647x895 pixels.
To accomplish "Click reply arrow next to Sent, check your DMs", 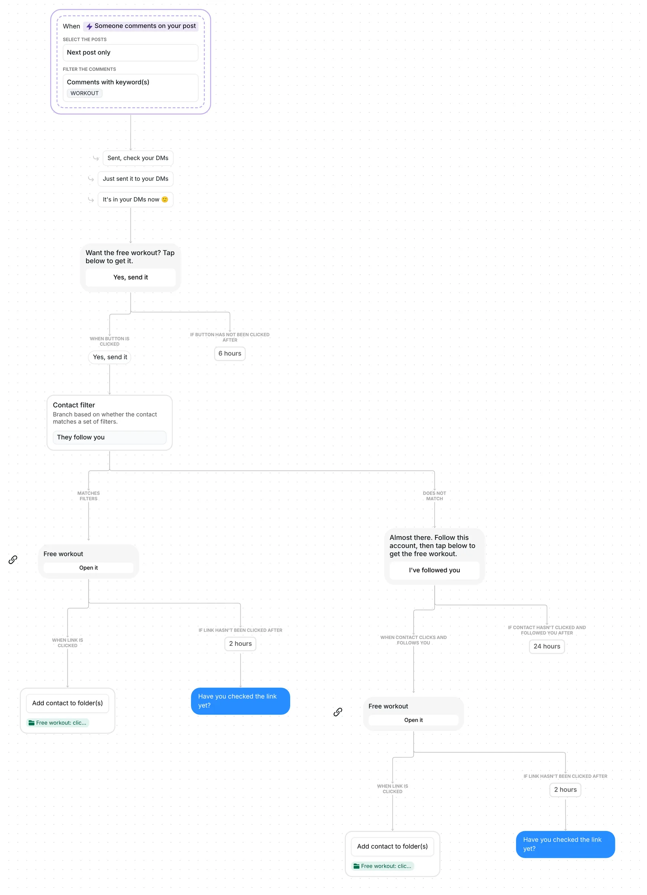I will tap(96, 158).
